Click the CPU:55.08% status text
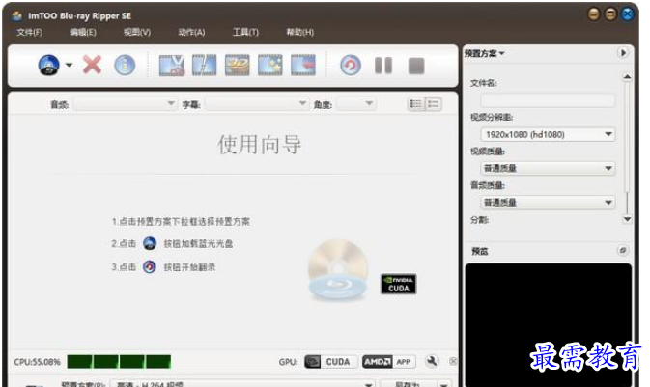 tap(38, 362)
